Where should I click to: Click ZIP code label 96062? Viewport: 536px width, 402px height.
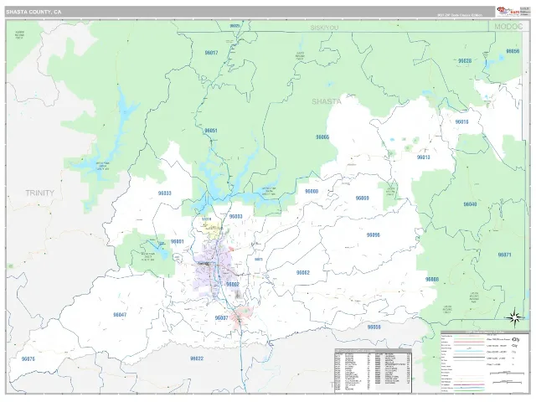point(303,273)
